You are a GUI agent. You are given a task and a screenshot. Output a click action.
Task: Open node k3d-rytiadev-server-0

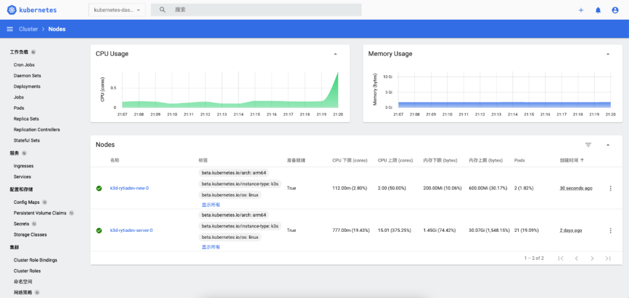point(131,231)
